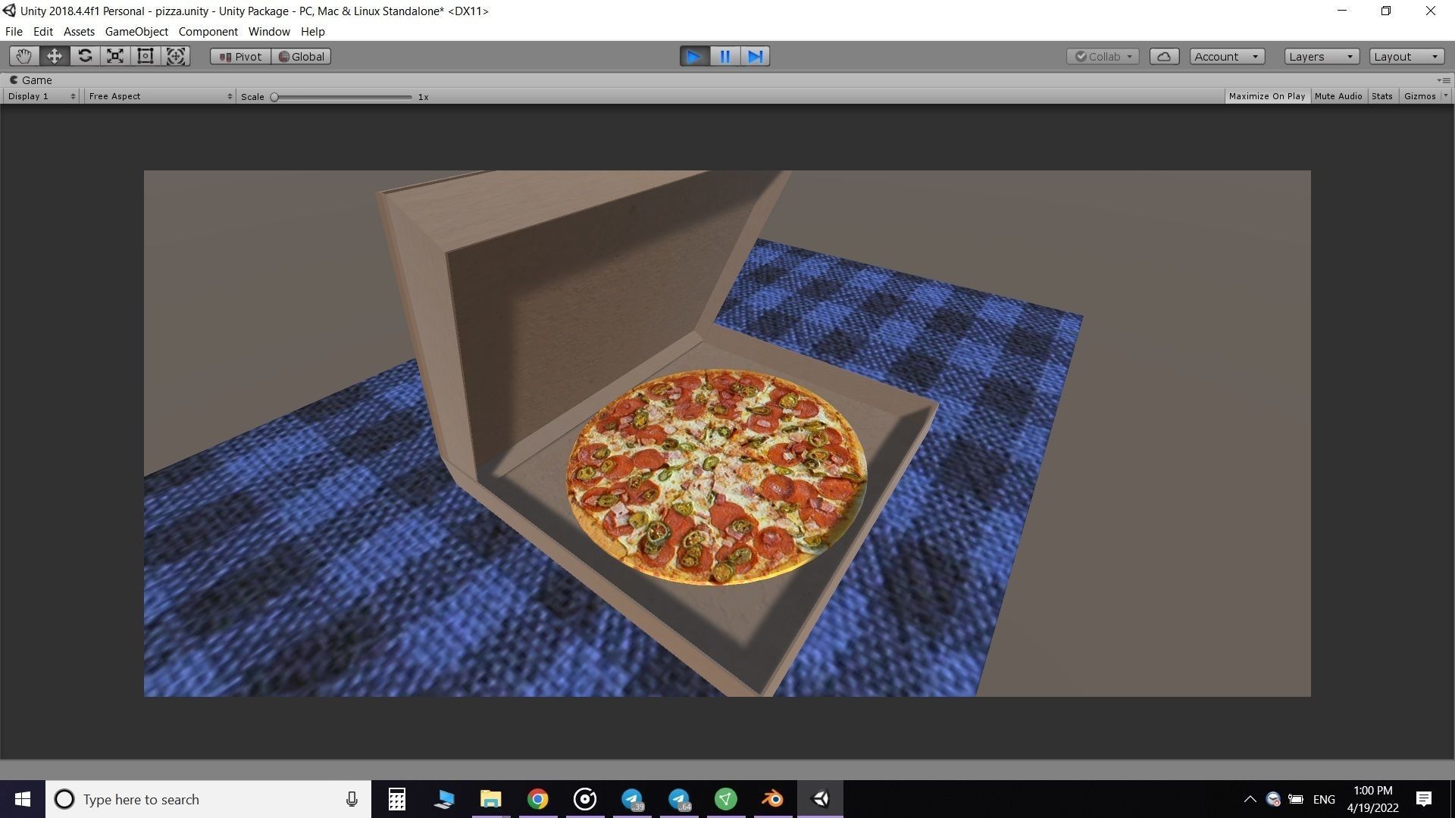Open Chrome from the taskbar
1455x818 pixels.
[x=537, y=799]
